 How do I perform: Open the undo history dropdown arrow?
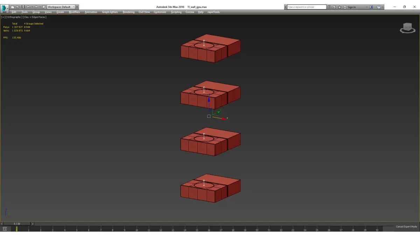pyautogui.click(x=32, y=7)
